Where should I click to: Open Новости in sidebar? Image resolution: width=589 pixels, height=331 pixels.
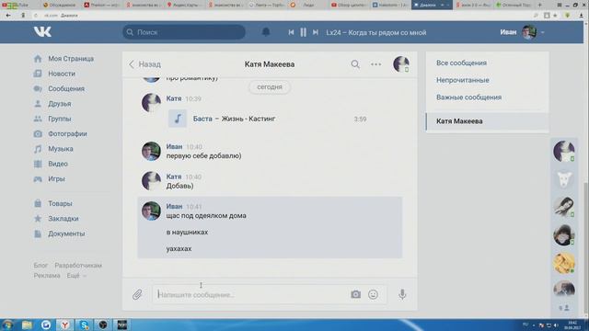[62, 74]
